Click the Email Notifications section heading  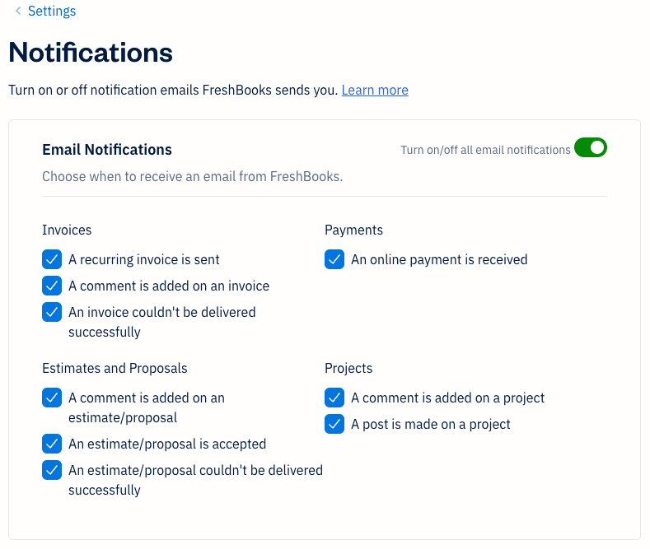pos(107,150)
